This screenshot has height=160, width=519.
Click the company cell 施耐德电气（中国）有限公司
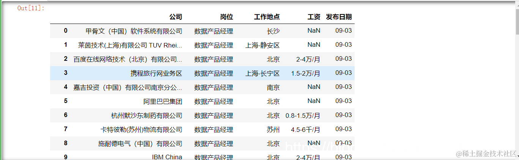tap(140, 144)
